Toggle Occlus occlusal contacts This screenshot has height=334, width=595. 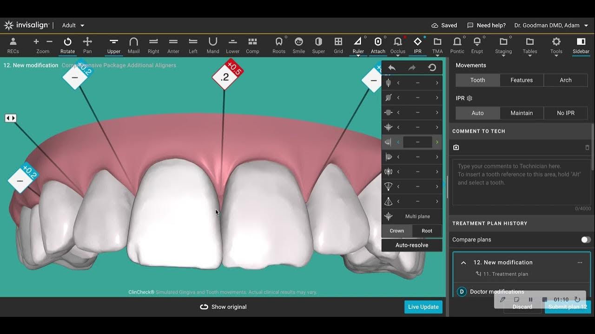coord(398,45)
